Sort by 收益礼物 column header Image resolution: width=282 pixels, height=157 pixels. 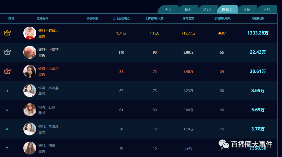[258, 18]
